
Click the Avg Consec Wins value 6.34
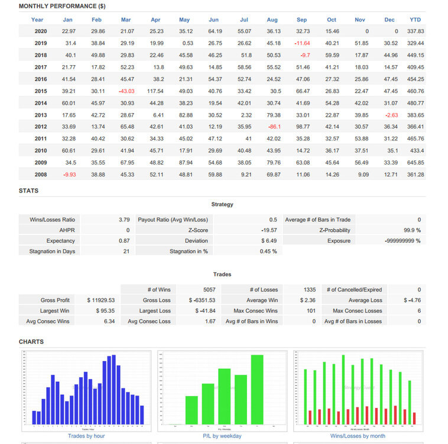tap(109, 321)
